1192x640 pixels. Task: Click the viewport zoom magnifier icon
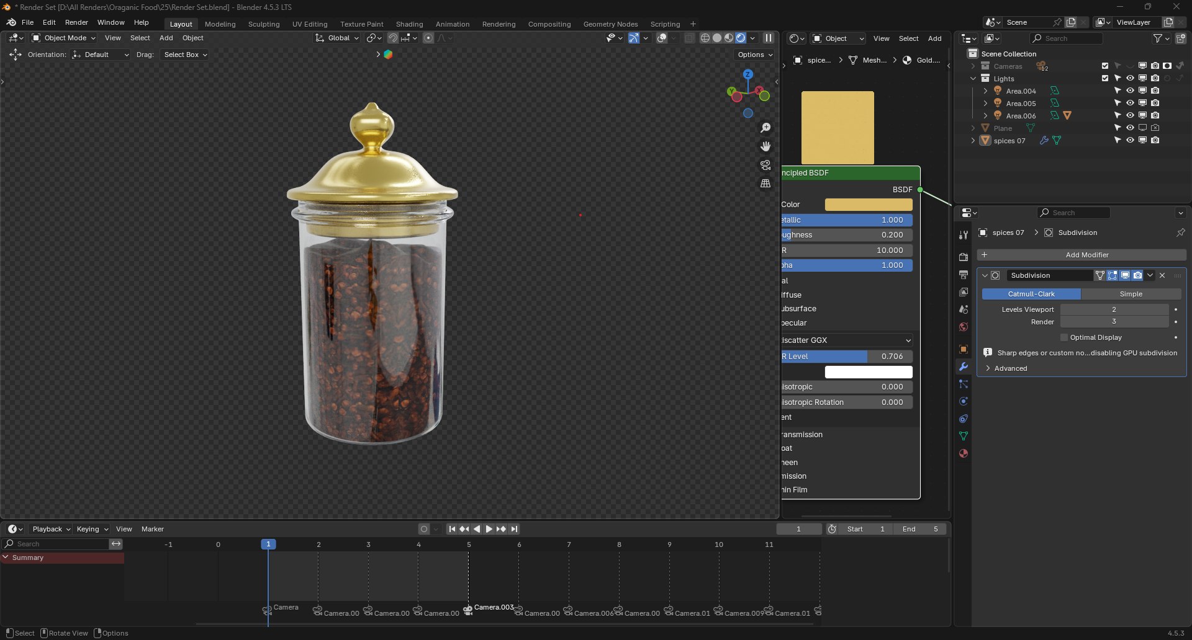pyautogui.click(x=765, y=128)
